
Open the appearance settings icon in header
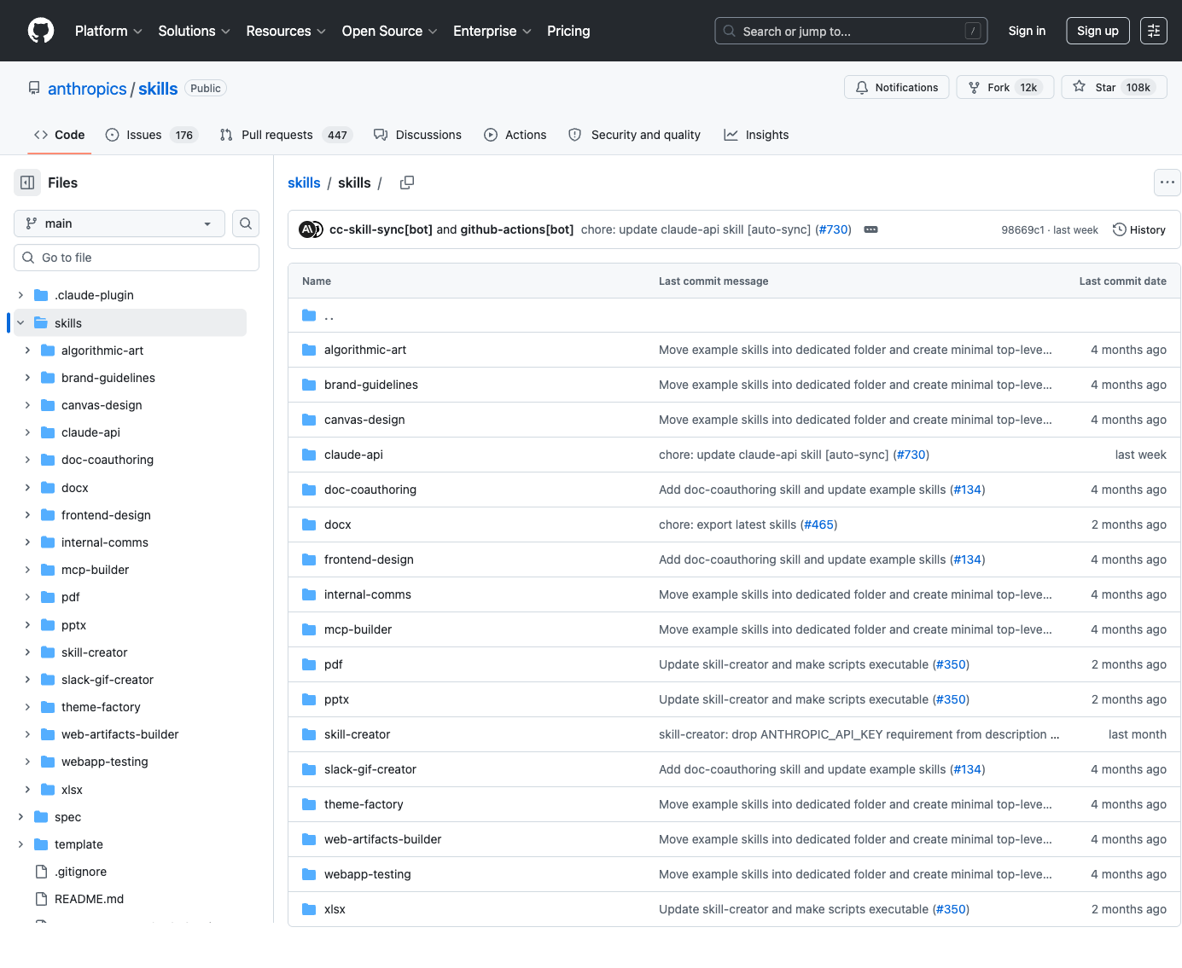pos(1153,31)
